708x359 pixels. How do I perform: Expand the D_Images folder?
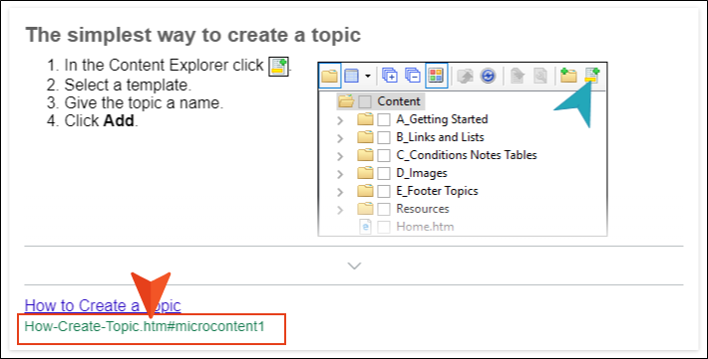[340, 174]
